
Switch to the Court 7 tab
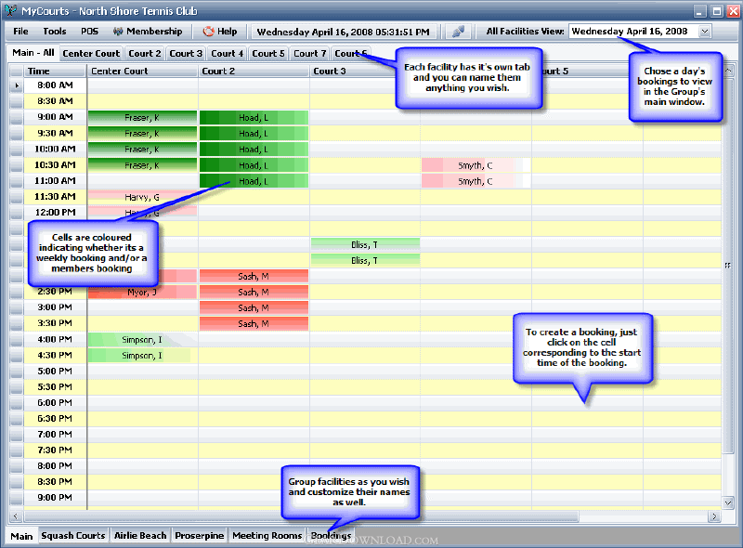pos(309,54)
